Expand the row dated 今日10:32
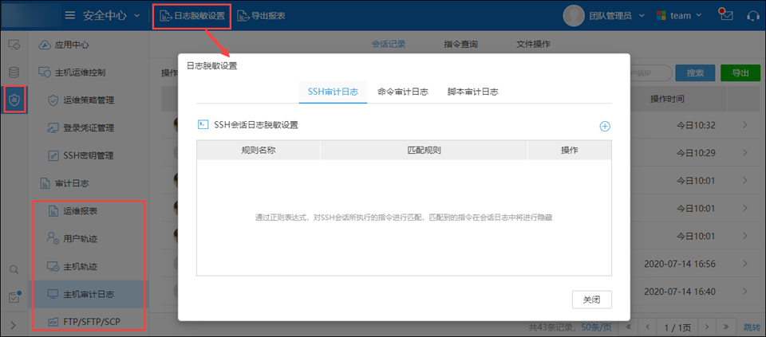The height and width of the screenshot is (337, 766). (x=745, y=125)
